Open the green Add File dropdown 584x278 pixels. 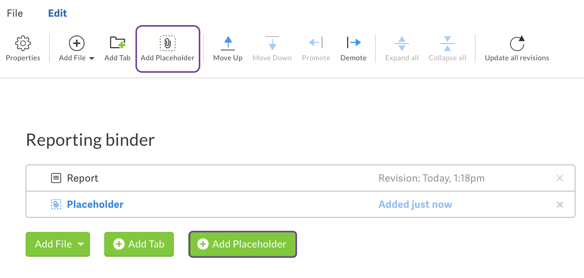click(x=58, y=244)
